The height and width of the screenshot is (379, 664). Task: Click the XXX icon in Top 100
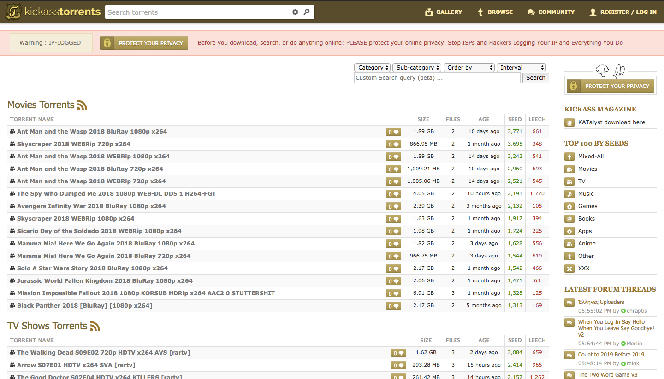[x=569, y=268]
